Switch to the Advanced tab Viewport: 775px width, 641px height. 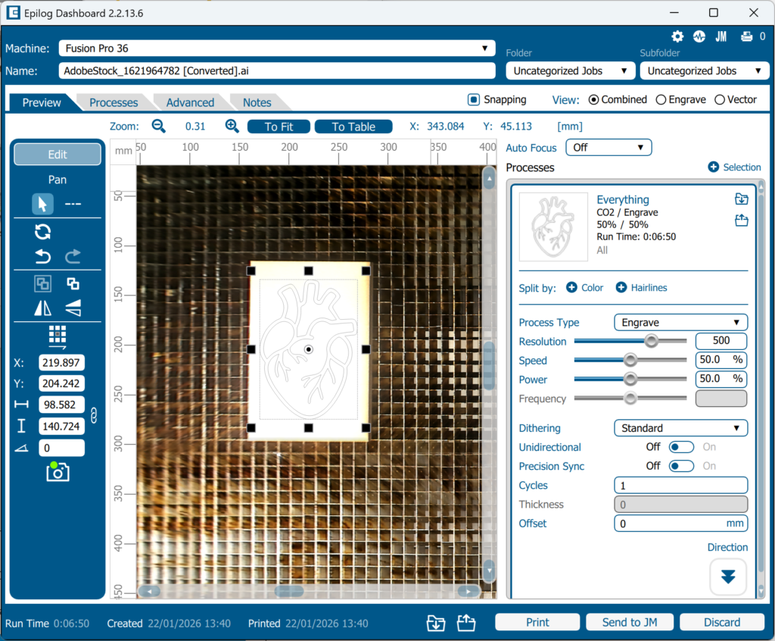pos(190,102)
